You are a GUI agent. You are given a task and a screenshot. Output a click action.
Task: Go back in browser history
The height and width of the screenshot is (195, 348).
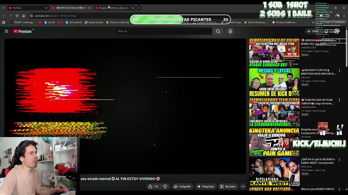[4, 16]
